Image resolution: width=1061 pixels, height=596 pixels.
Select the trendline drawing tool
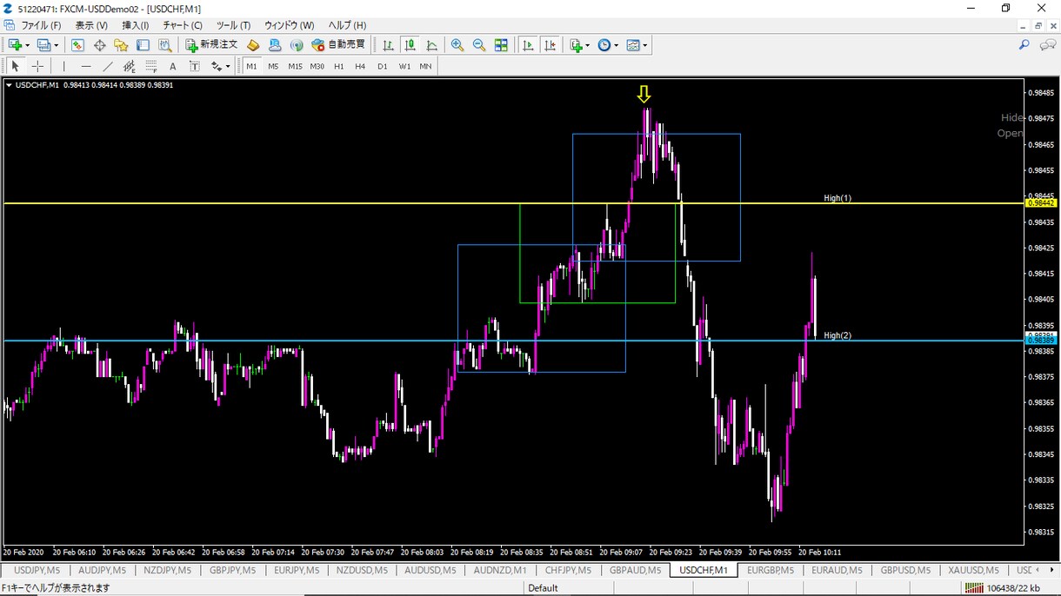108,66
